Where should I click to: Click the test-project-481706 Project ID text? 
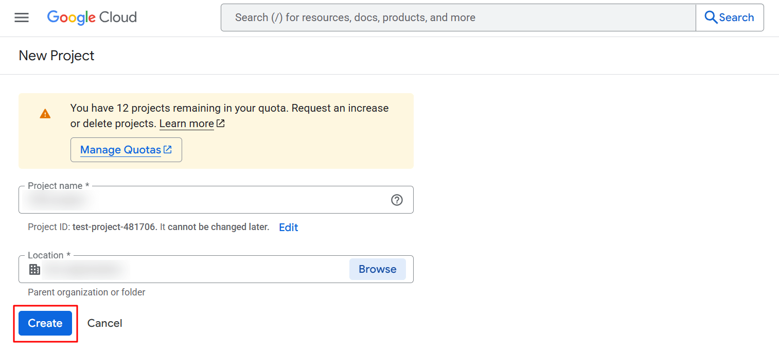click(x=114, y=227)
